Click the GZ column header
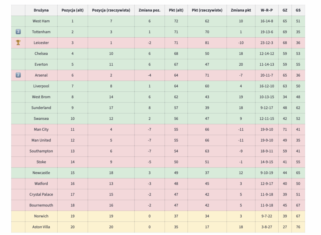321x235 pixels. pyautogui.click(x=285, y=10)
